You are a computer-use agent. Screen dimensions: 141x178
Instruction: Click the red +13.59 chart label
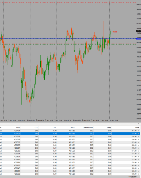coord(115,32)
